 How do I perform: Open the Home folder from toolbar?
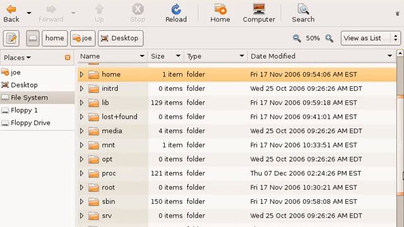pyautogui.click(x=220, y=13)
